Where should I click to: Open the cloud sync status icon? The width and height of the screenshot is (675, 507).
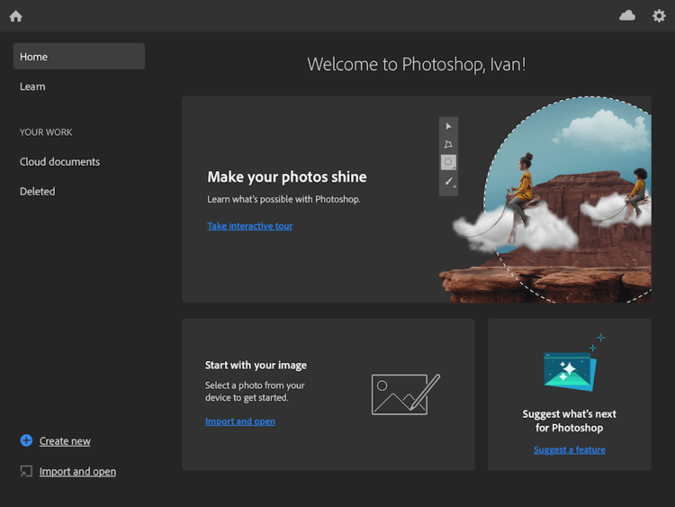point(626,16)
